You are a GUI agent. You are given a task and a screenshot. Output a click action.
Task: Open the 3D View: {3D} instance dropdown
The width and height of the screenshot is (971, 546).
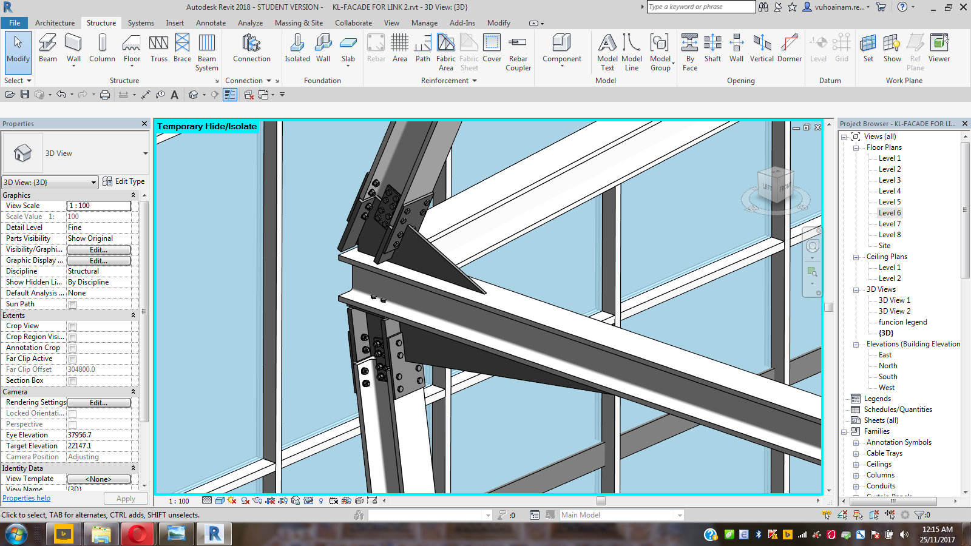click(x=50, y=182)
